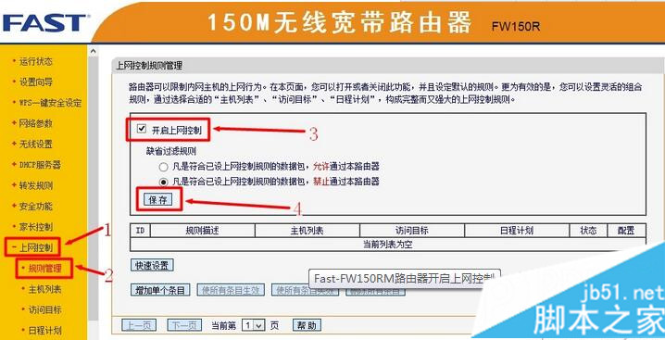This screenshot has width=665, height=340.
Task: Select the 禁止通过本路由器 radio option
Action: pos(163,183)
